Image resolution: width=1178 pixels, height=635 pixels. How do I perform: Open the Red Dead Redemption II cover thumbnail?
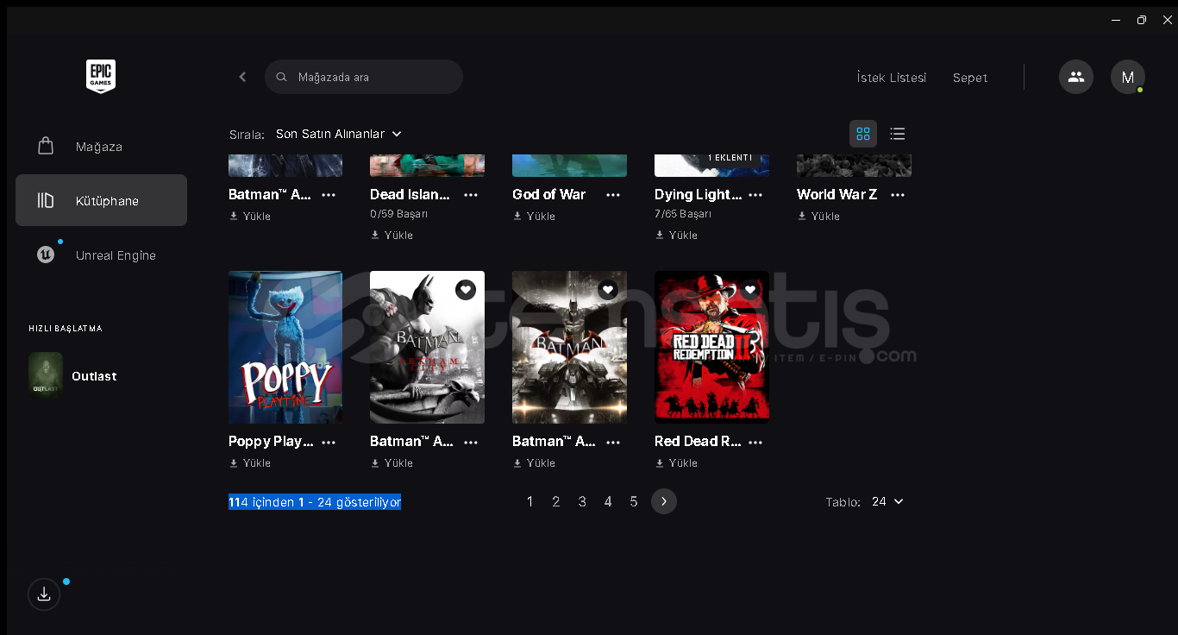coord(711,347)
